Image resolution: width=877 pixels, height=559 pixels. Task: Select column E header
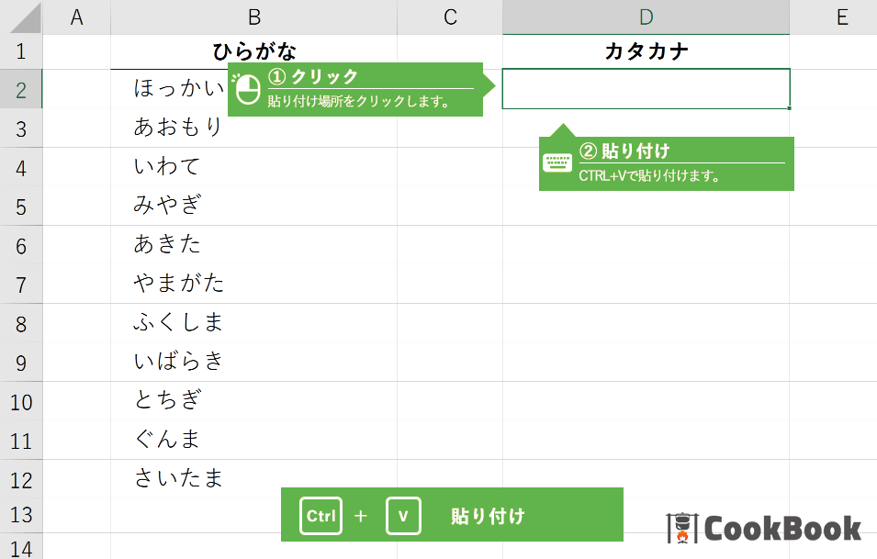833,17
